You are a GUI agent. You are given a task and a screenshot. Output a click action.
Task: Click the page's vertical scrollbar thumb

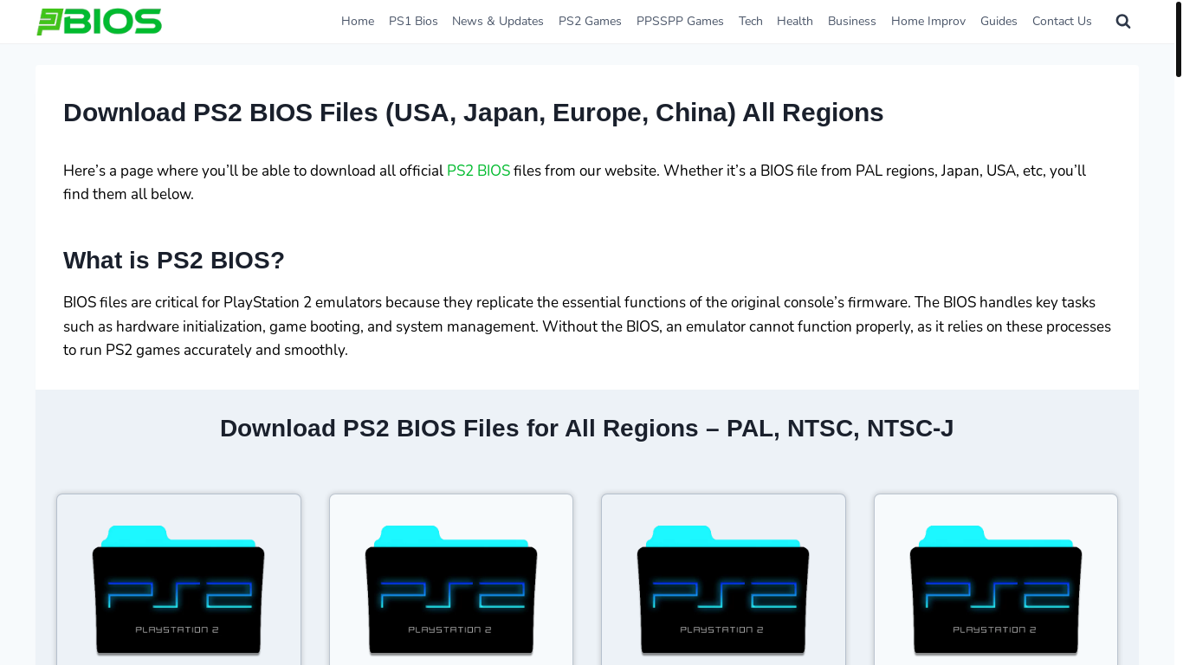(x=1179, y=39)
